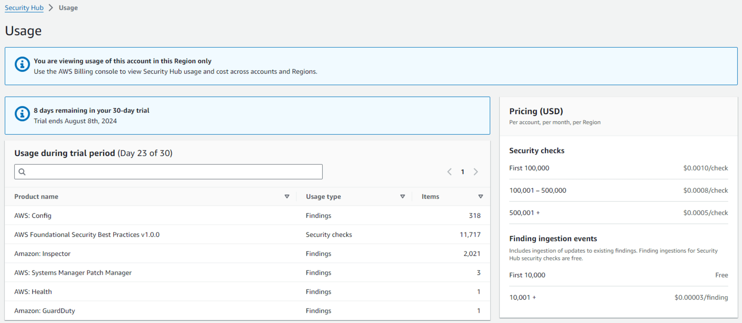Click the breadcrumb chevron separator icon

[51, 8]
